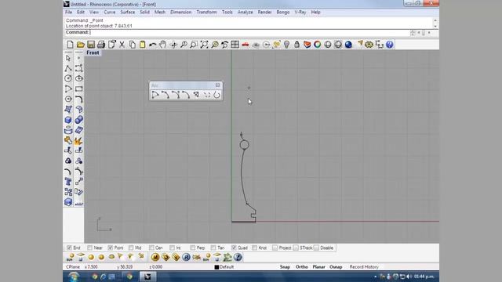Click Record History in status bar

tap(364, 267)
